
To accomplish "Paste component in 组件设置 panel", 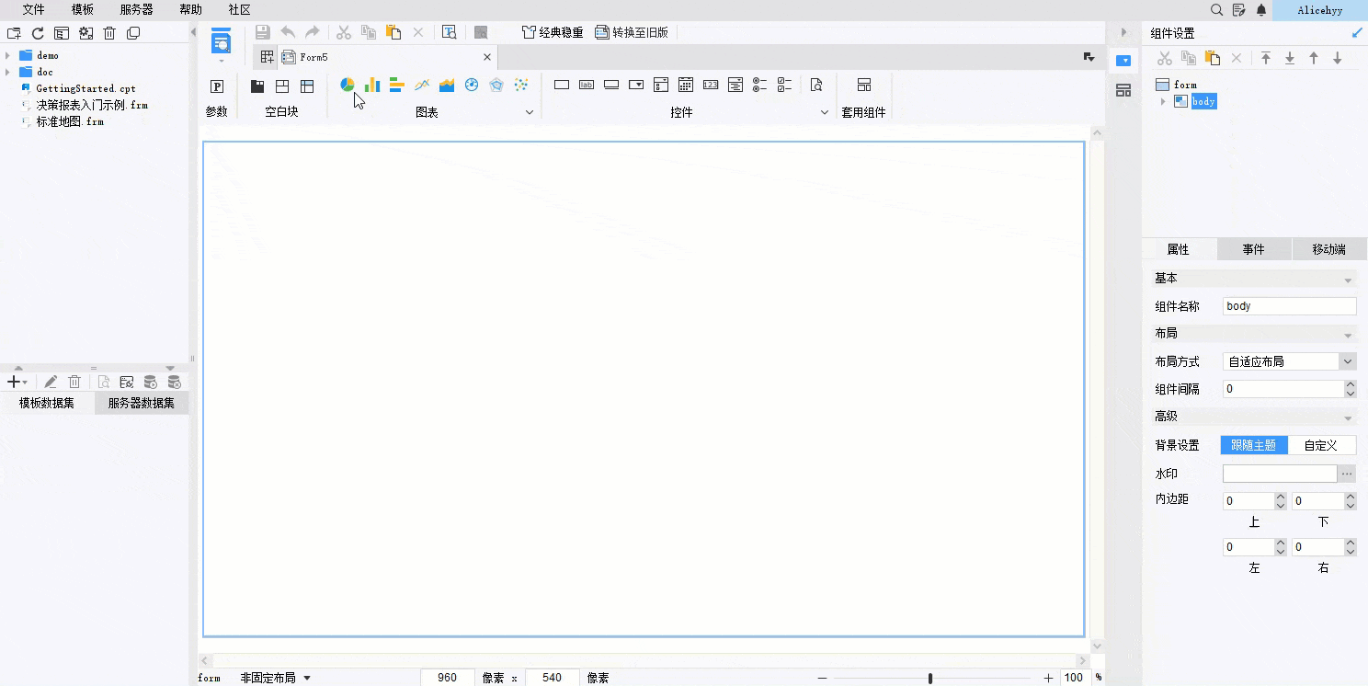I will pos(1213,58).
